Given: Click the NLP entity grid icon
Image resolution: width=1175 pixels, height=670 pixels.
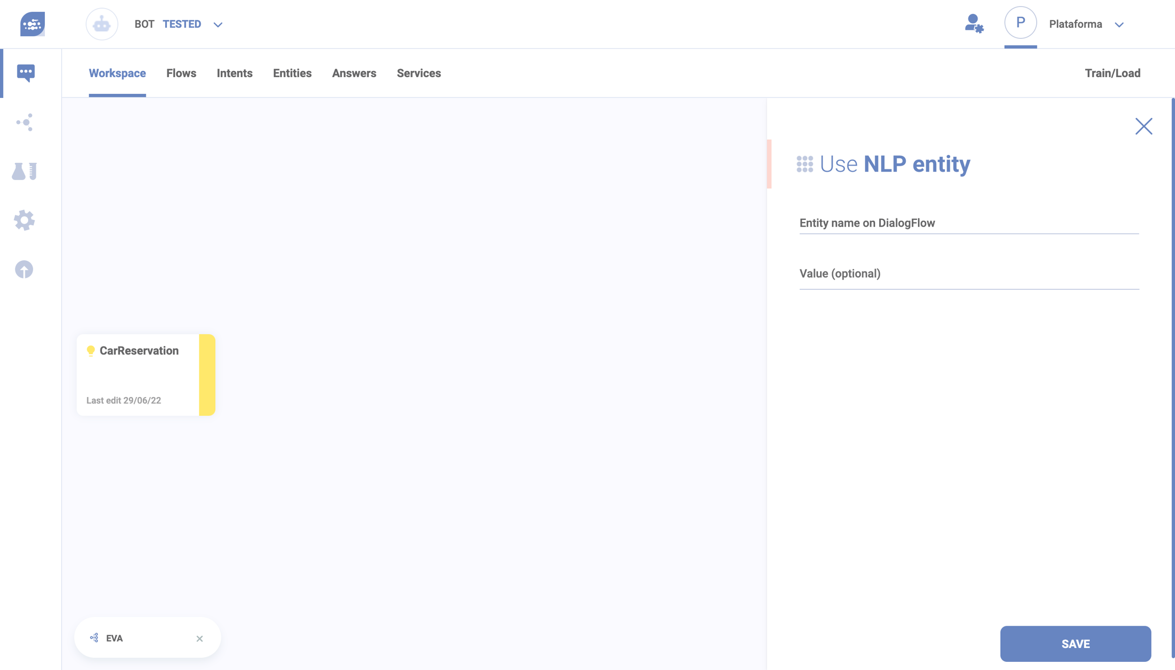Looking at the screenshot, I should (805, 164).
